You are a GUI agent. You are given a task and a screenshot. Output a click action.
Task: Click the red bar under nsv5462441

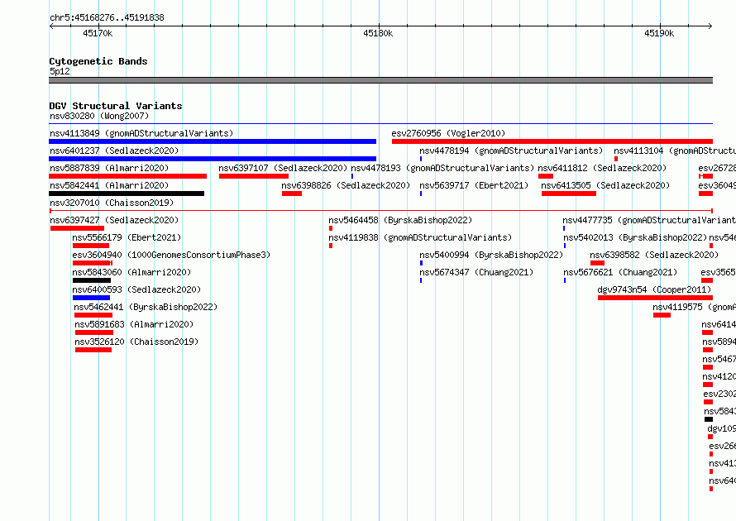pos(93,315)
